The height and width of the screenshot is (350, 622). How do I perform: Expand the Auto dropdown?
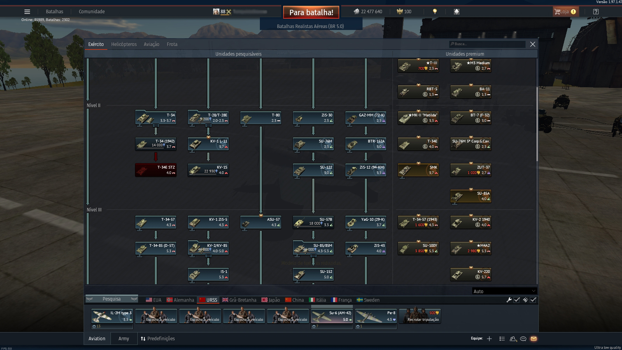(x=504, y=291)
